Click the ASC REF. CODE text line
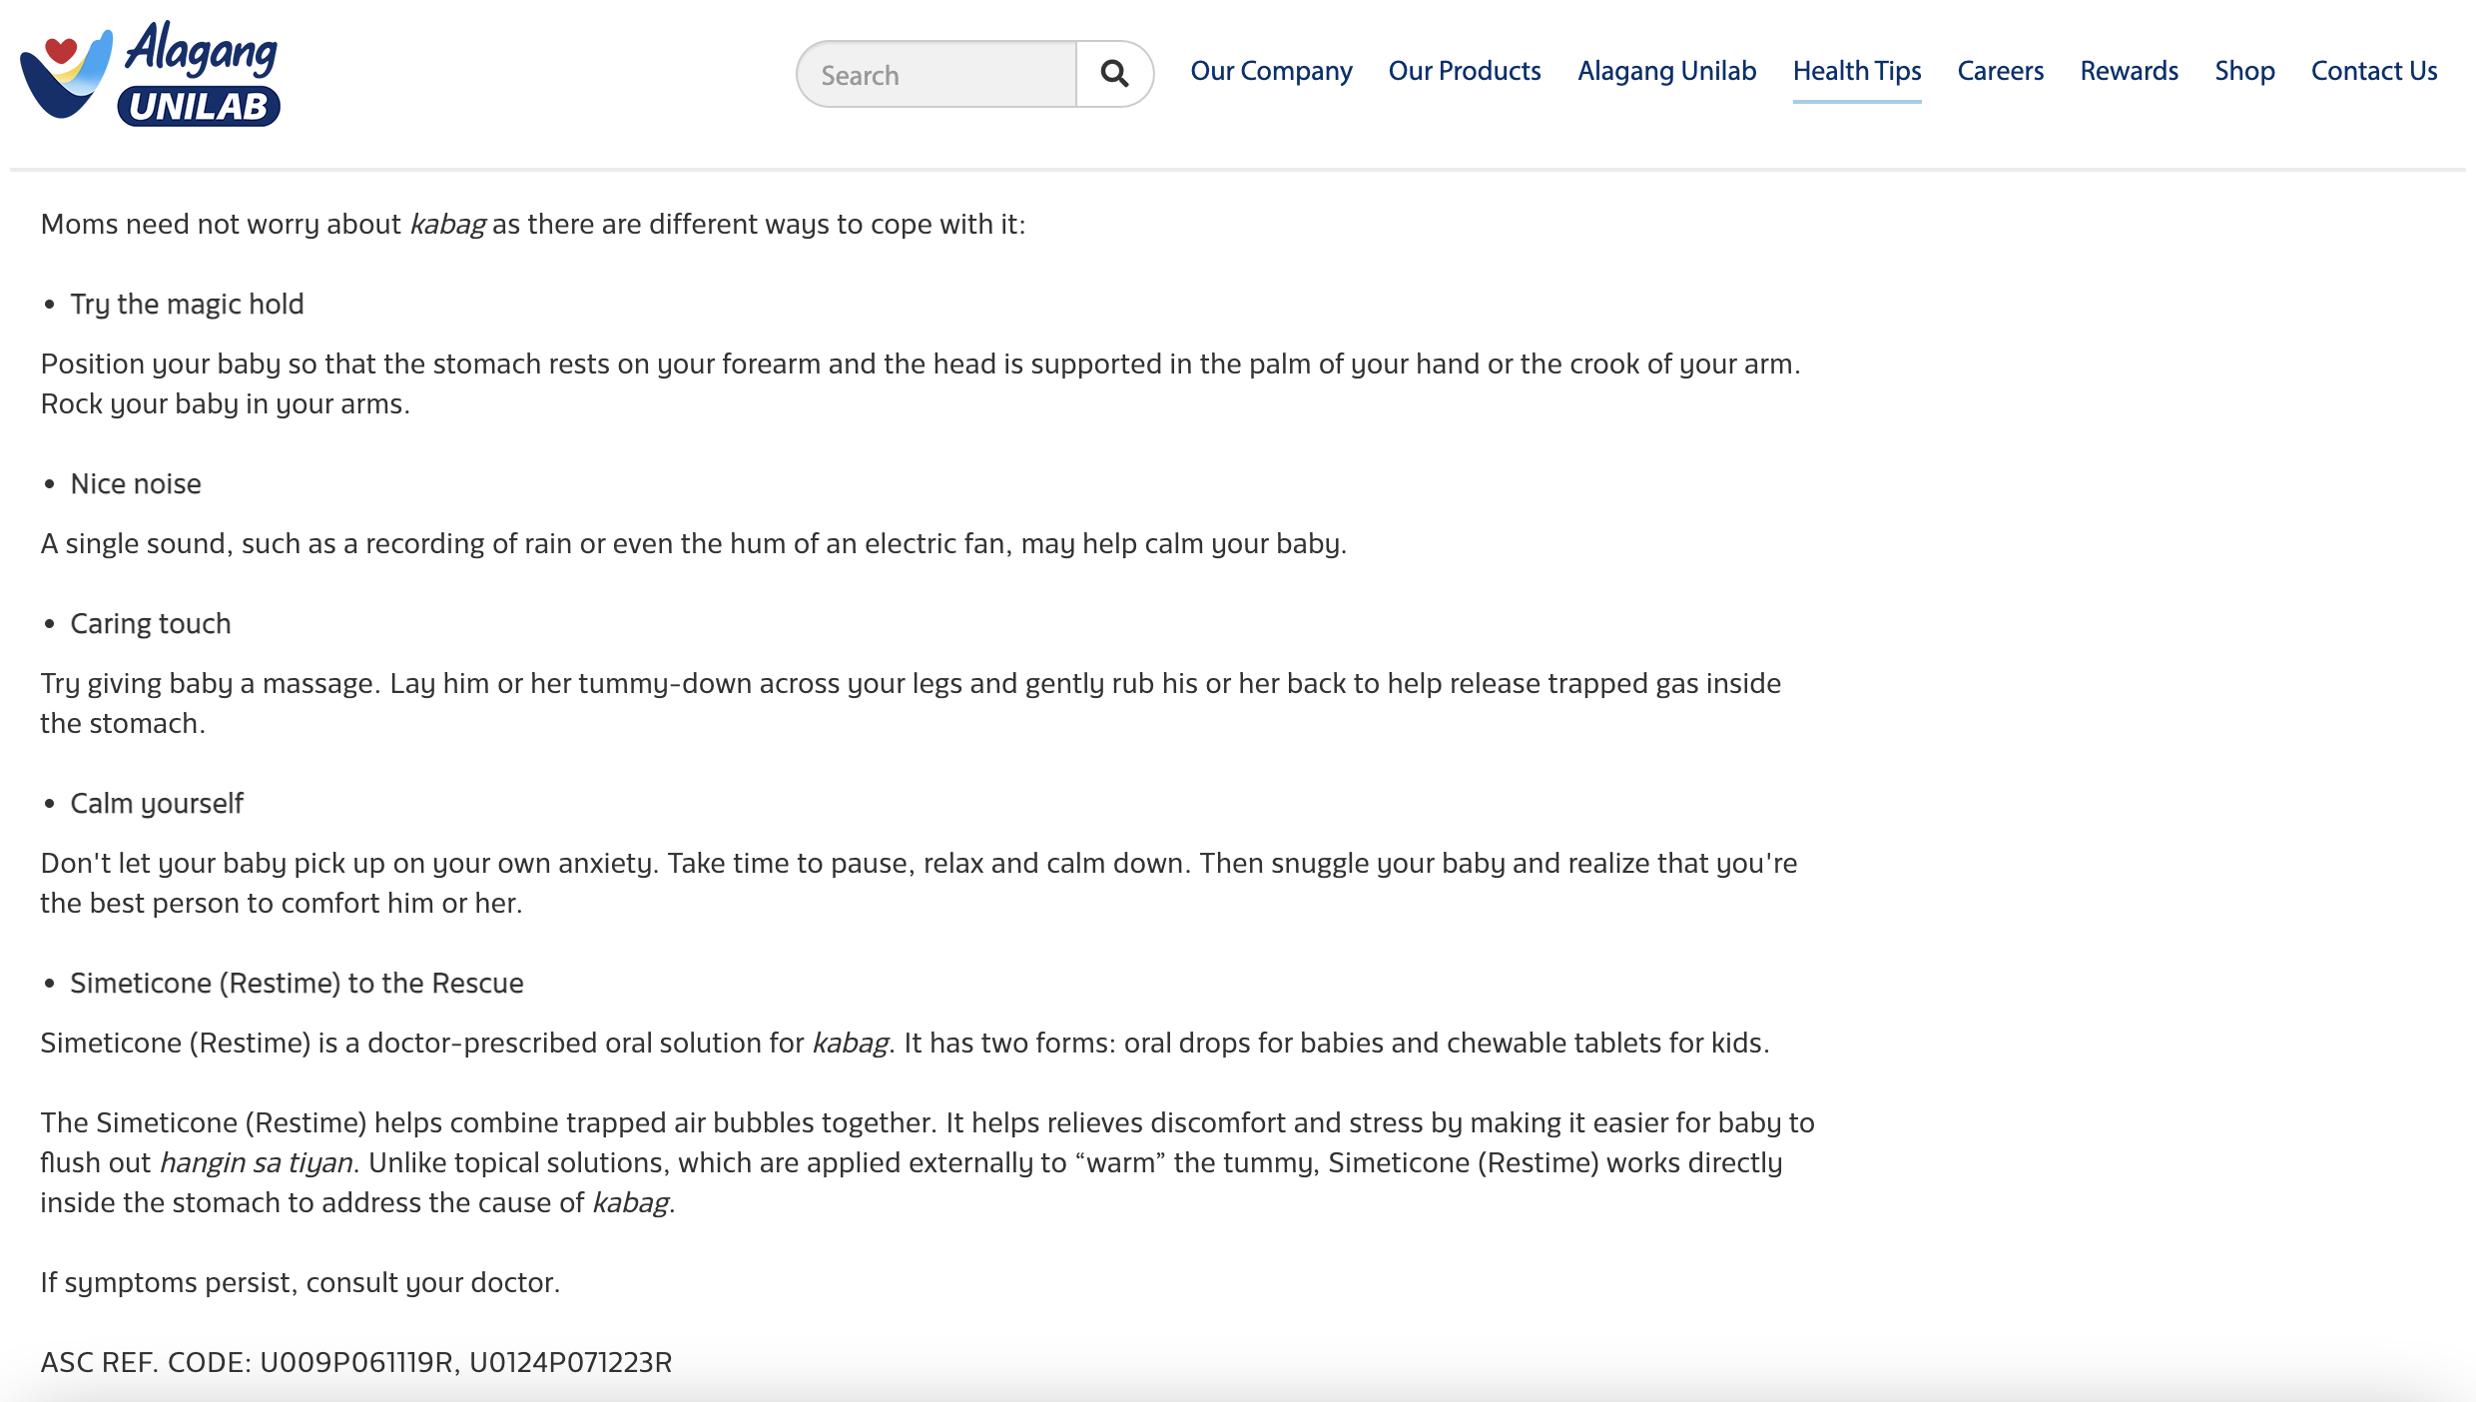This screenshot has height=1402, width=2476. pyautogui.click(x=355, y=1362)
